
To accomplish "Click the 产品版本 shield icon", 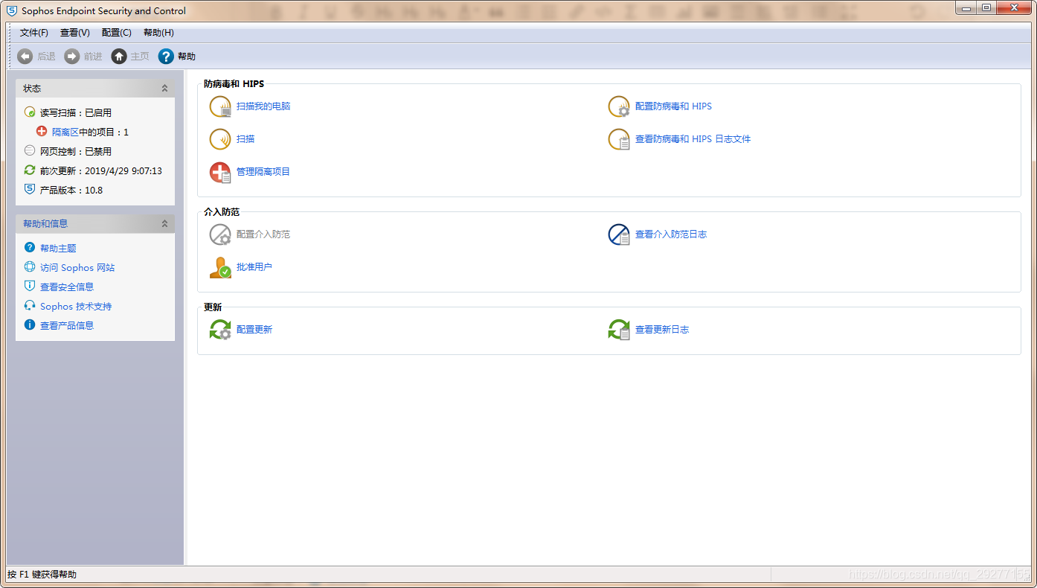I will pos(30,190).
